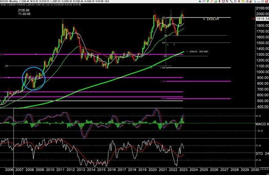The width and height of the screenshot is (269, 175).
Task: Select the 1.618 Fibonacci extension label
Action: 163,99
